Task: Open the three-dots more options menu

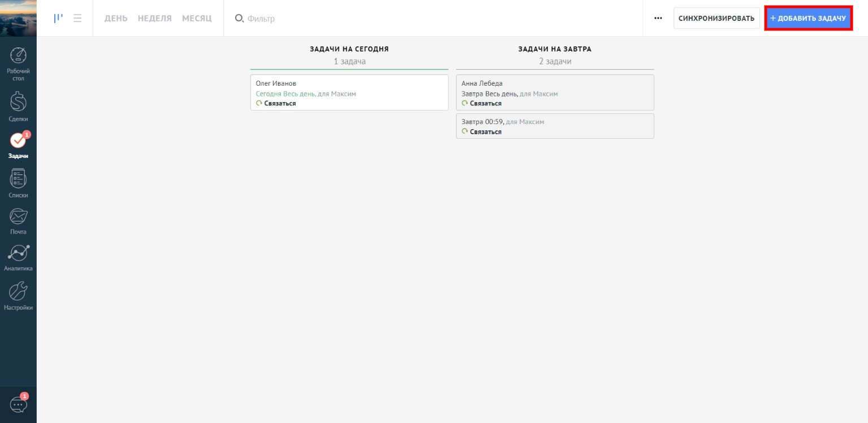Action: click(x=658, y=18)
